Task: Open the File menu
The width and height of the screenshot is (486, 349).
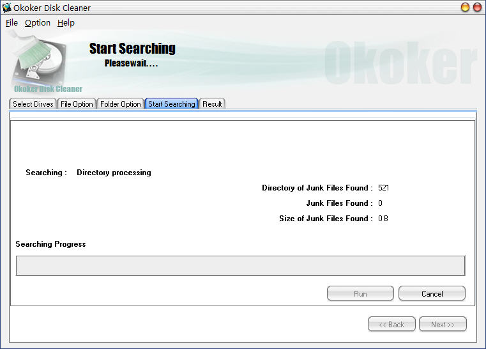Action: click(x=11, y=23)
